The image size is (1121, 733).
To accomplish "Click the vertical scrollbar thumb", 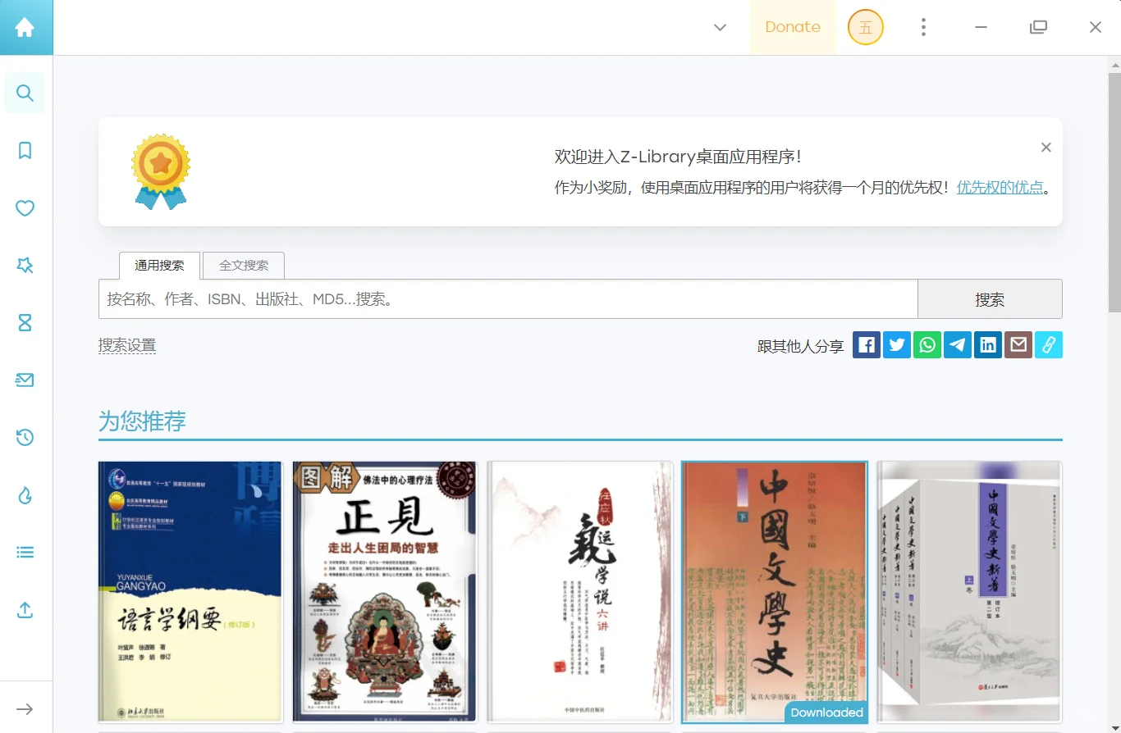I will tap(1114, 192).
